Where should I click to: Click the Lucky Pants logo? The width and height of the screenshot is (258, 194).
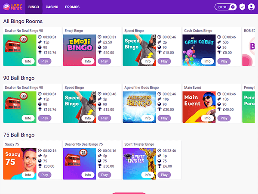12,7
